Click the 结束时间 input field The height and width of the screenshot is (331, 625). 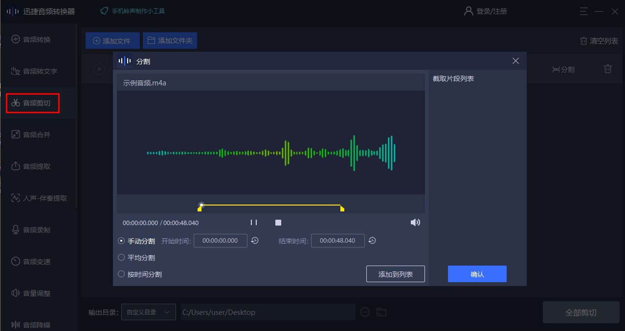point(338,241)
